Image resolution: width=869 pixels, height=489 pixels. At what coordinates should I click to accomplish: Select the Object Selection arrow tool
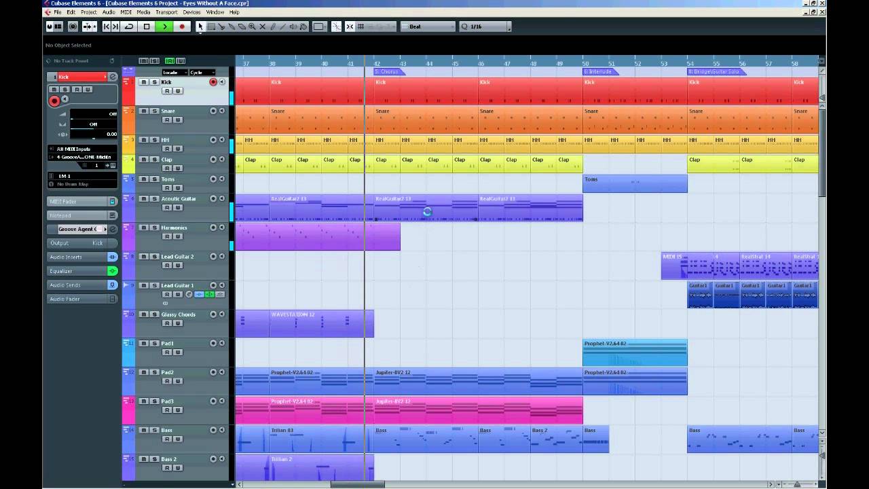pos(200,26)
